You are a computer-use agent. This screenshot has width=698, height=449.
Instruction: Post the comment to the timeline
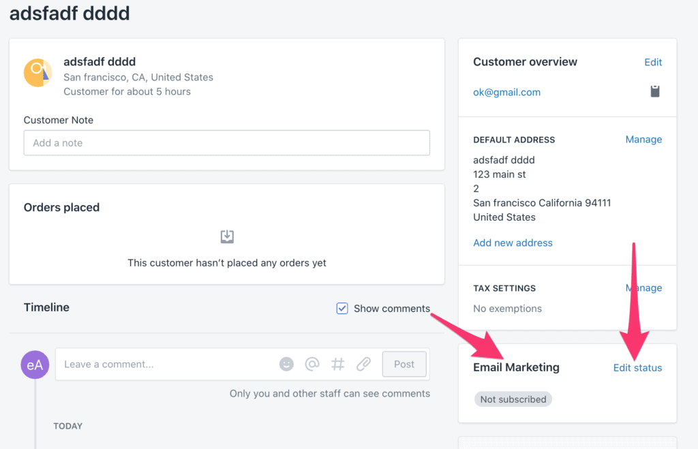[x=404, y=364]
